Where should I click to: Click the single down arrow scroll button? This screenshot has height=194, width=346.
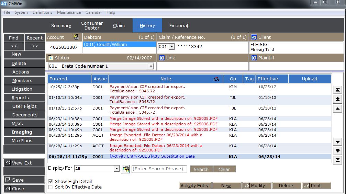click(x=338, y=142)
